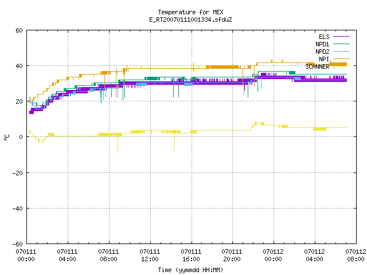Screen dimensions: 367x275
Task: Click the blue NPD2 legend line sample
Action: (341, 52)
